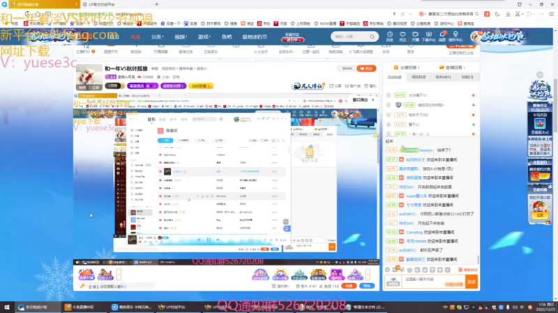Open the 视频 dropdown menu
558x313 pixels.
[181, 37]
